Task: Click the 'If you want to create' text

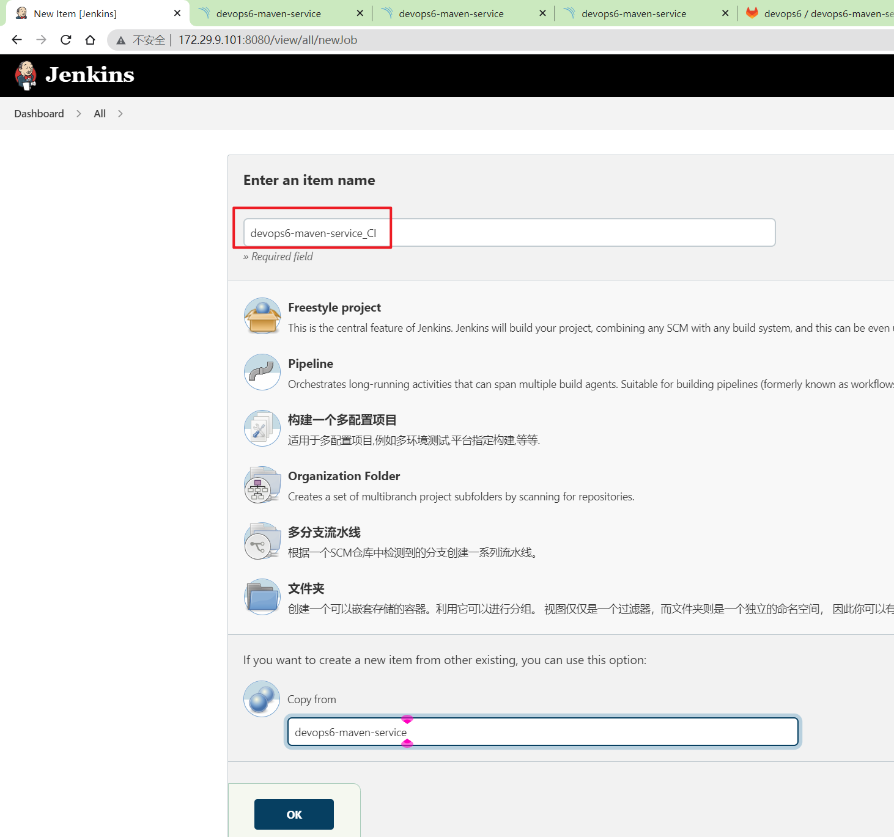Action: click(x=445, y=660)
